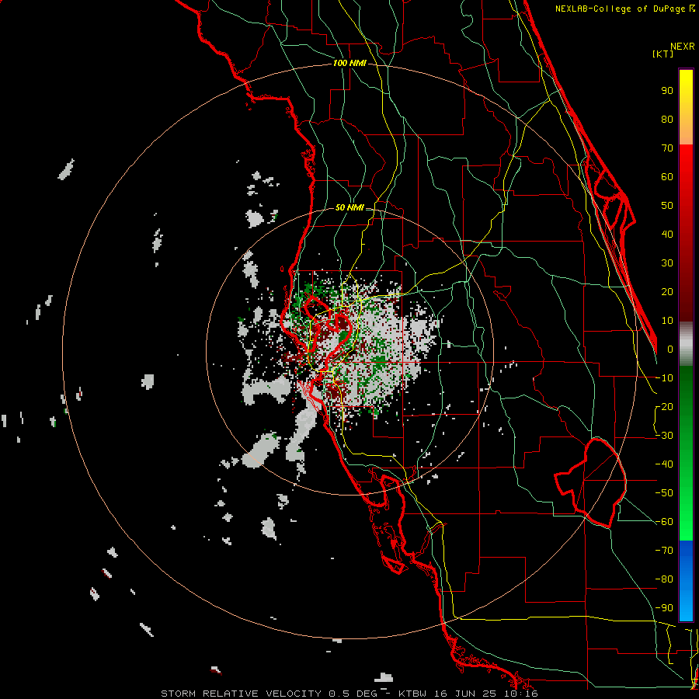
Task: Click the positive 50 value on velocity scale
Action: pos(667,206)
